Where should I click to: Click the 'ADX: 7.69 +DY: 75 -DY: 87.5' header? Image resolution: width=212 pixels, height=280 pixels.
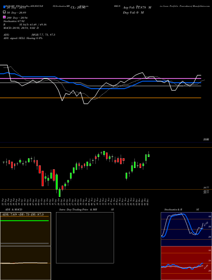22,214
